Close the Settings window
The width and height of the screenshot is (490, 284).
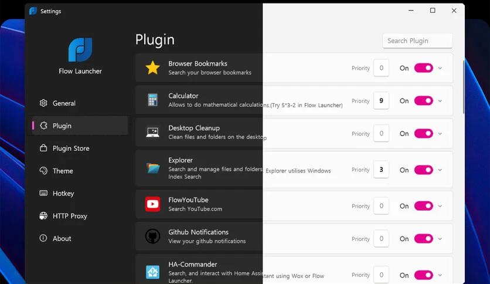[x=454, y=11]
